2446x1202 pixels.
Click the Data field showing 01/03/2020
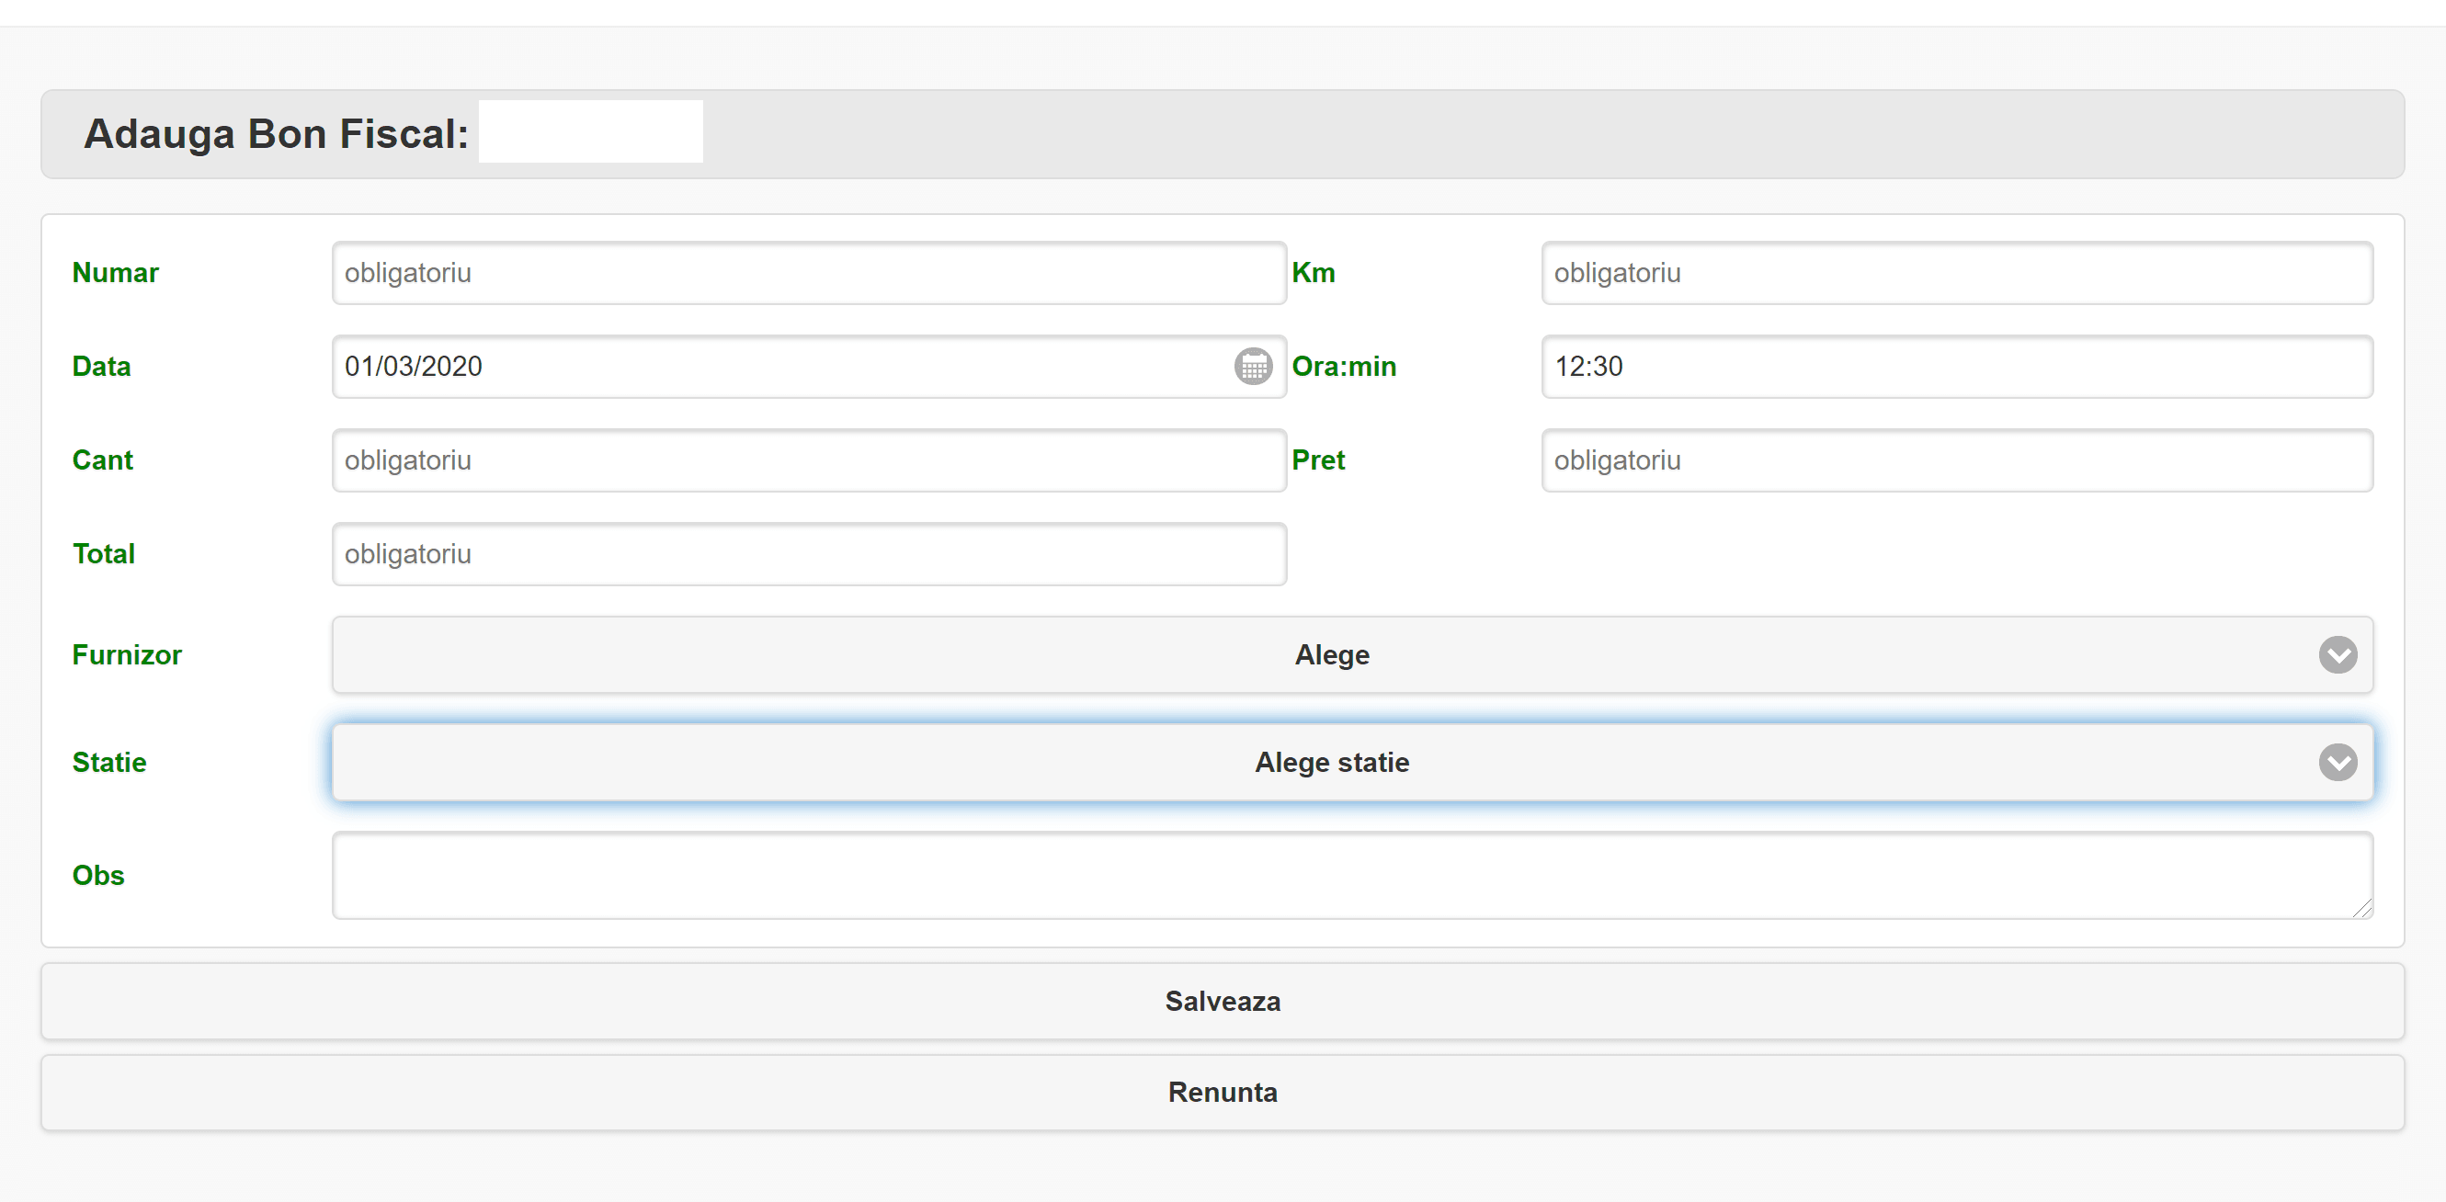click(809, 367)
